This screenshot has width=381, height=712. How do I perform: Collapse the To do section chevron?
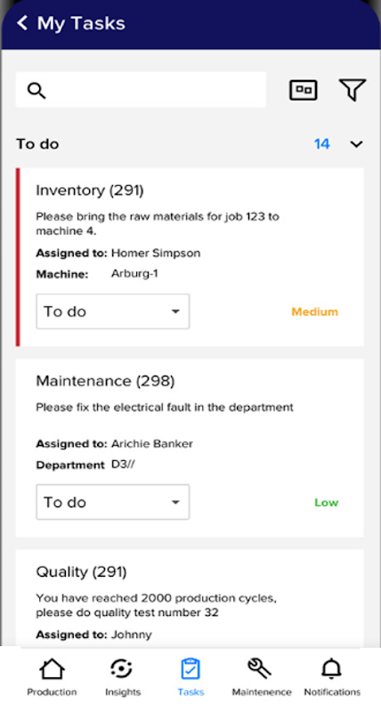(356, 144)
